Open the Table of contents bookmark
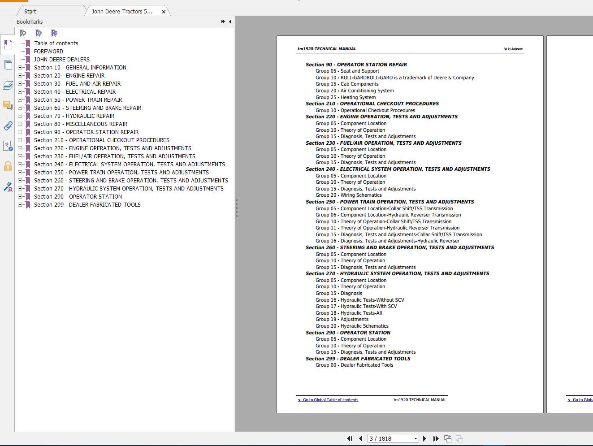Viewport: 593px width, 446px height. pyautogui.click(x=56, y=43)
